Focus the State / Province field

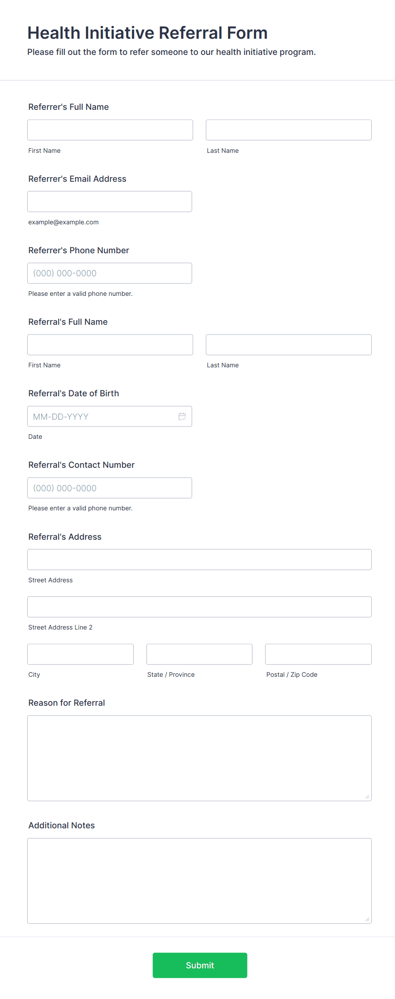[199, 654]
